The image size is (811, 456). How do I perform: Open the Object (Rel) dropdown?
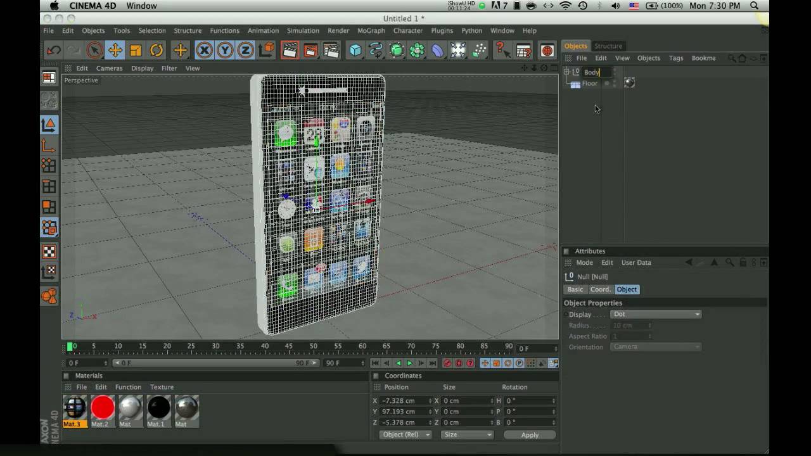[405, 434]
